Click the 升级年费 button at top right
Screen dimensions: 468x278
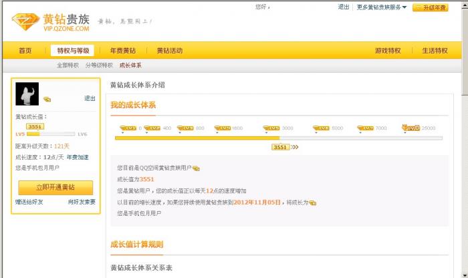coord(431,7)
